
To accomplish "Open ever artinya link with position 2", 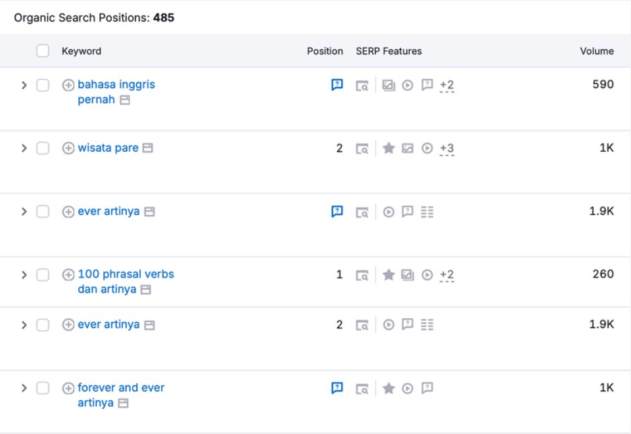I will (x=109, y=324).
